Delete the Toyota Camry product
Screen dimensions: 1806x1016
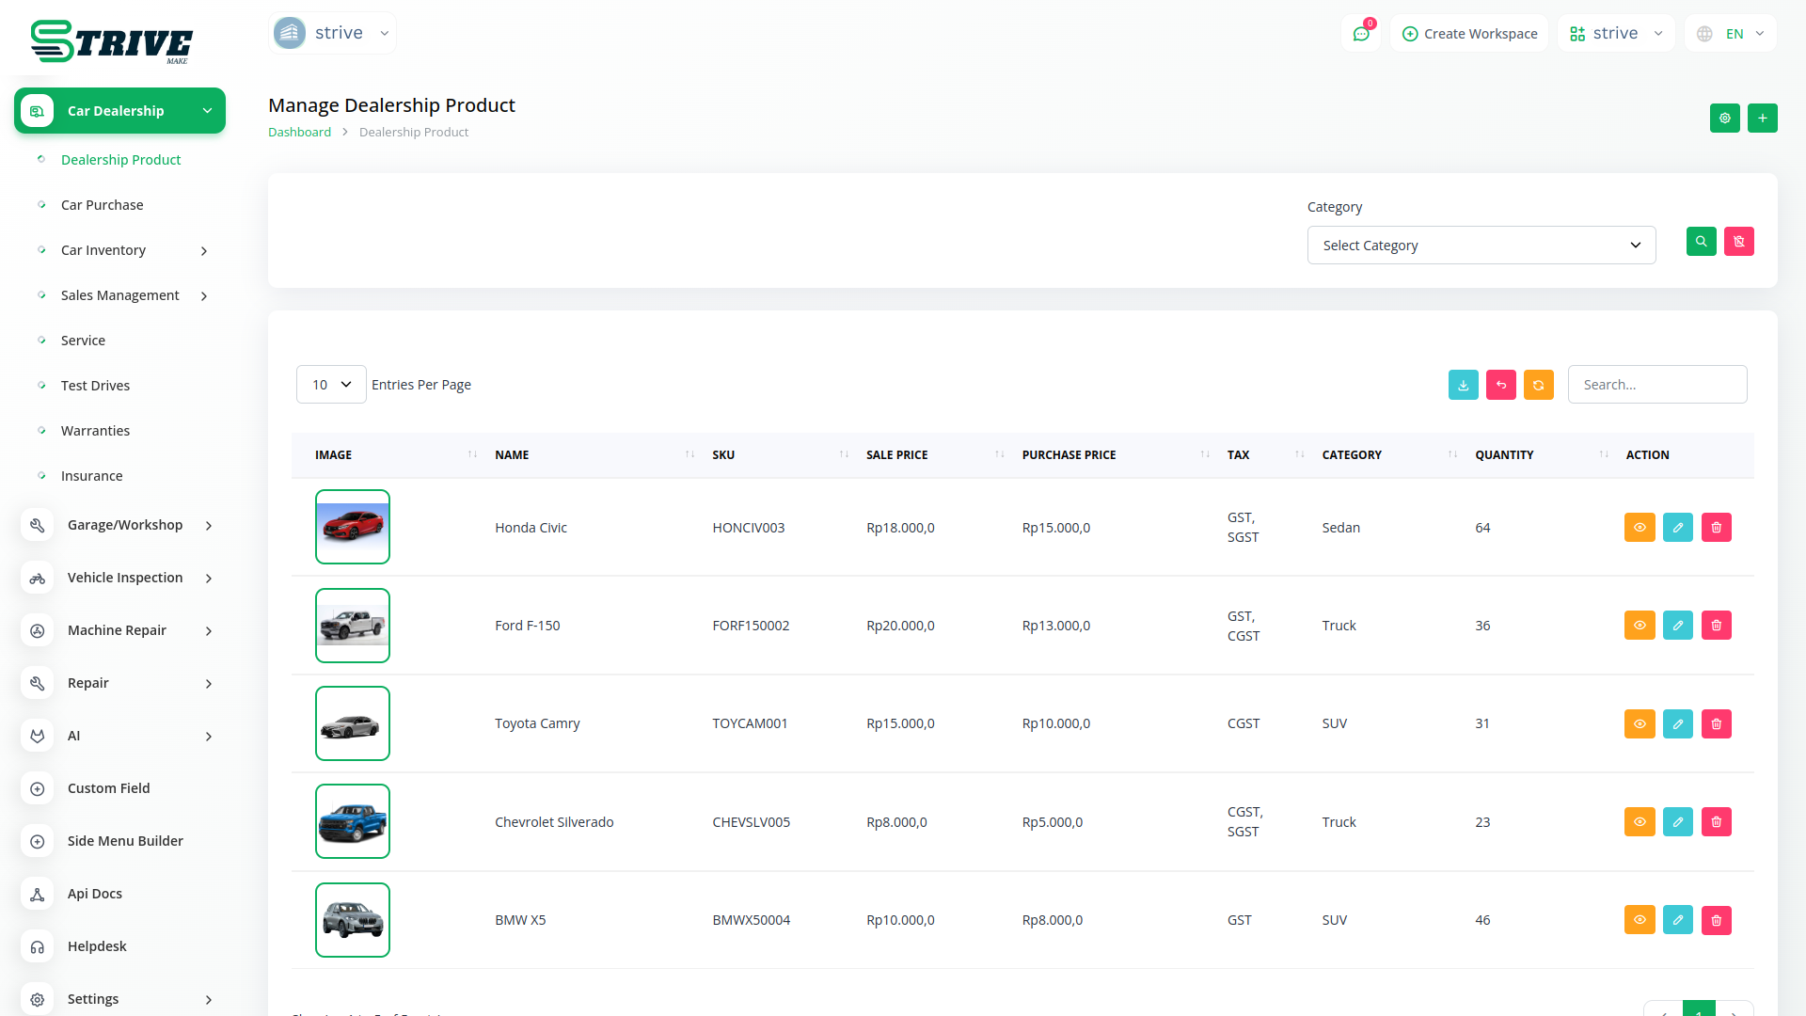coord(1716,723)
